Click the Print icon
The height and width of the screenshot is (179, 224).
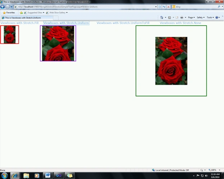tap(182, 17)
